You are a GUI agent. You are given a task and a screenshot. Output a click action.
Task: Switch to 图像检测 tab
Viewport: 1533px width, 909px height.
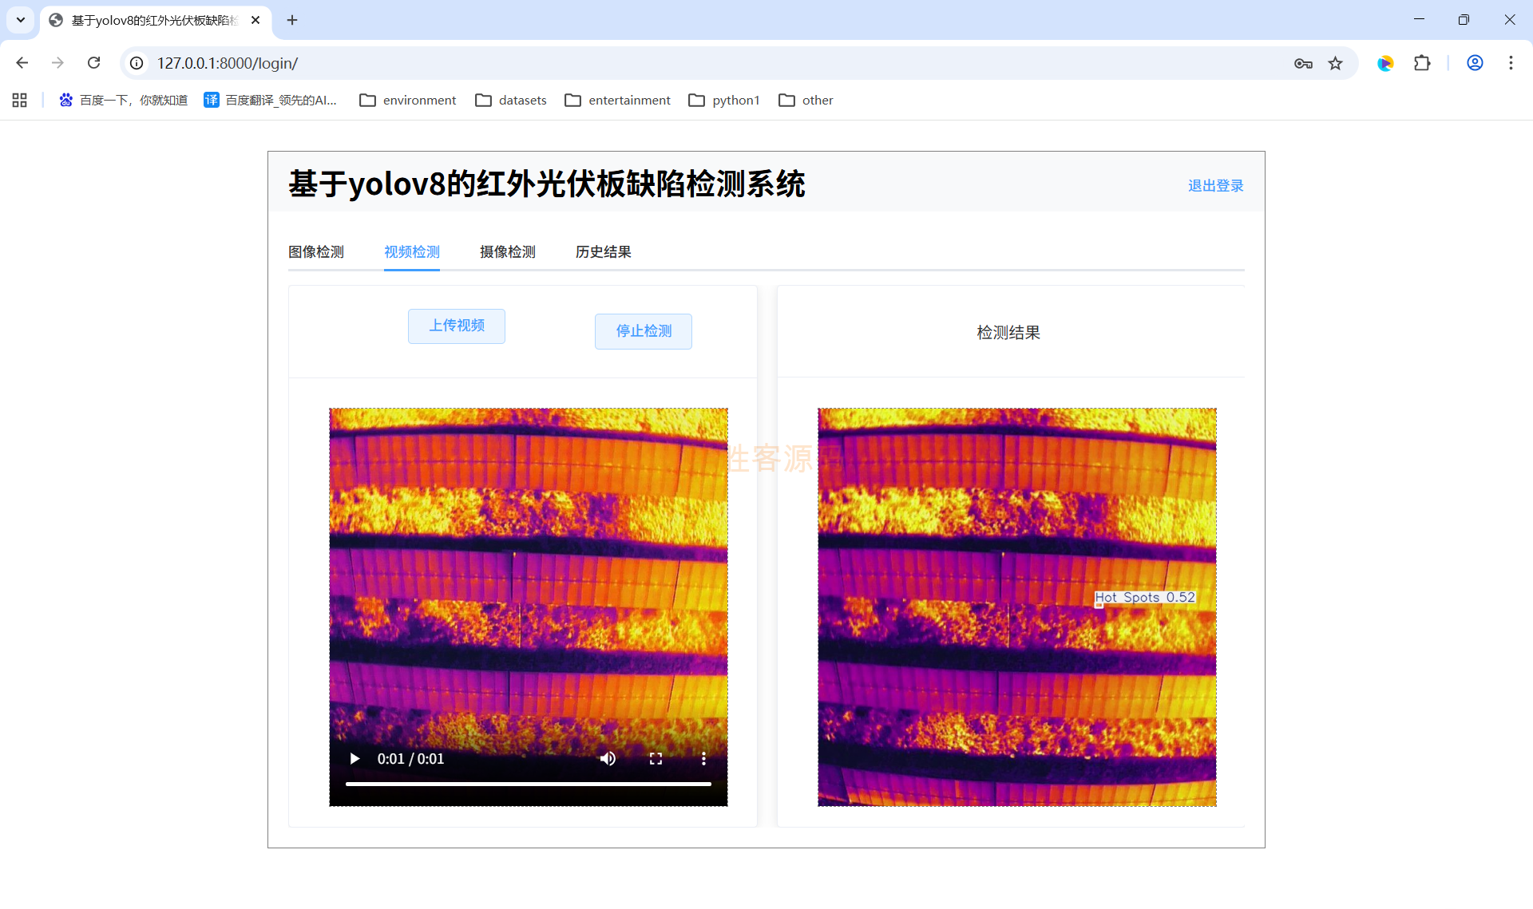click(x=316, y=252)
